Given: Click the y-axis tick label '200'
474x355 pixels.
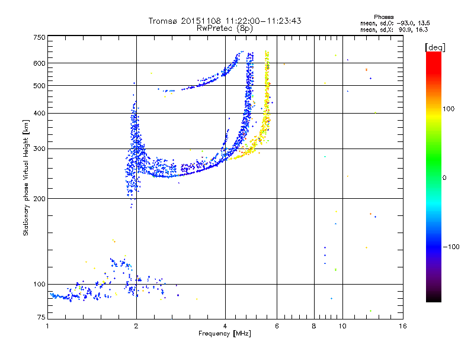Looking at the screenshot, I should pos(39,199).
